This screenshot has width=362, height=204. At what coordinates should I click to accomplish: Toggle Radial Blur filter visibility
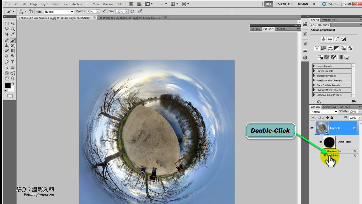pos(325,155)
